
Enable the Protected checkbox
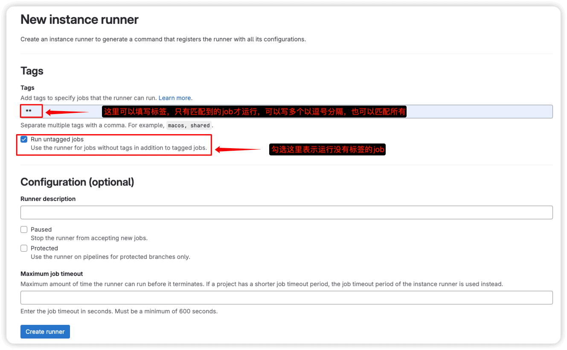tap(24, 248)
